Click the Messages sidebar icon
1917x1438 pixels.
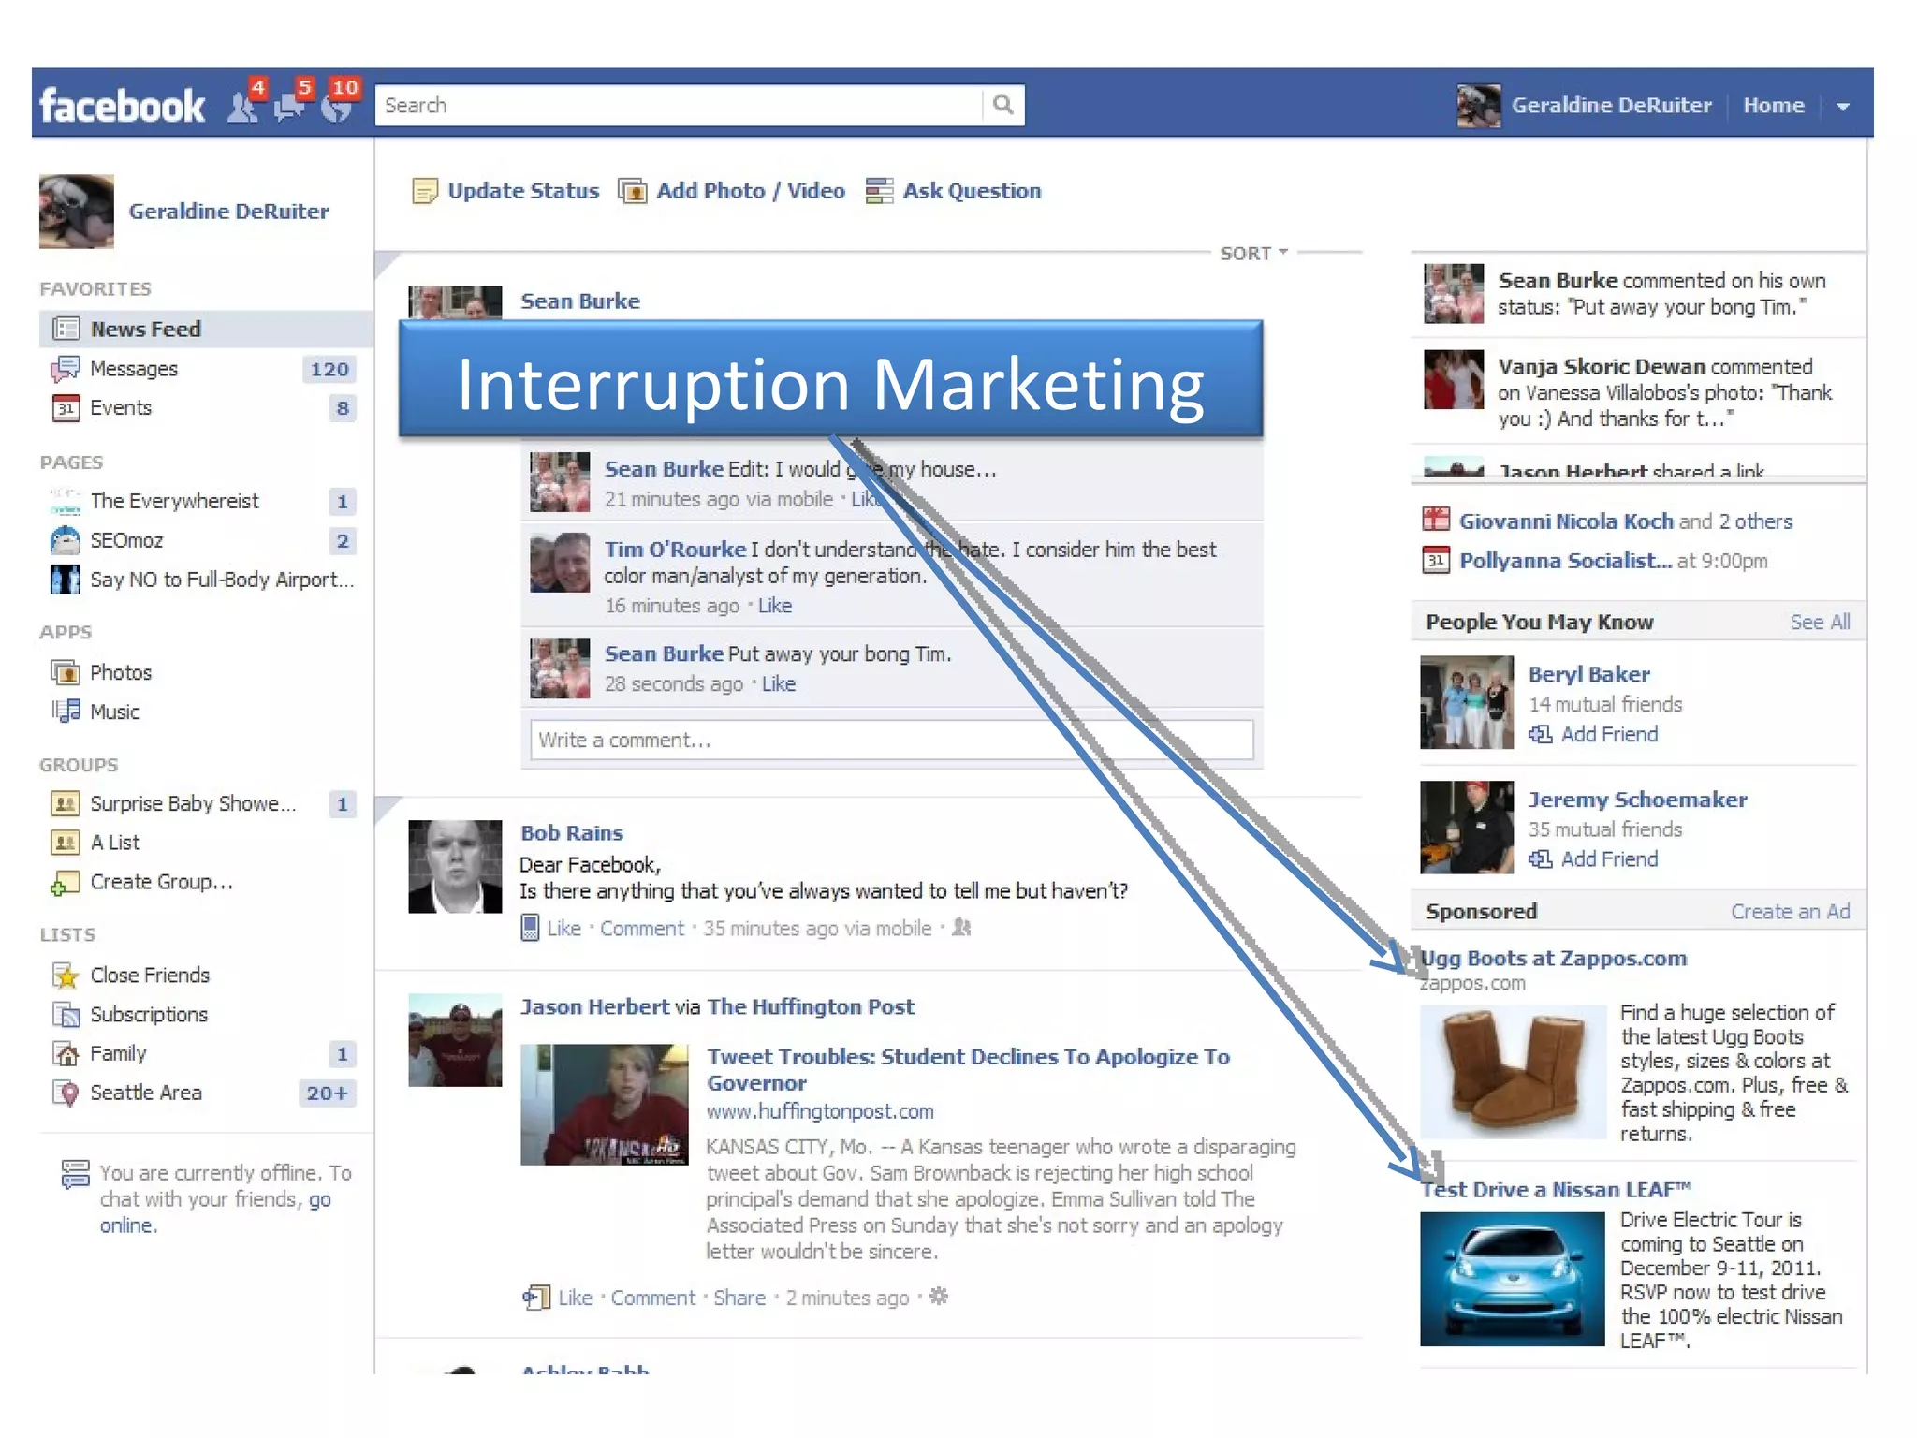(x=65, y=369)
